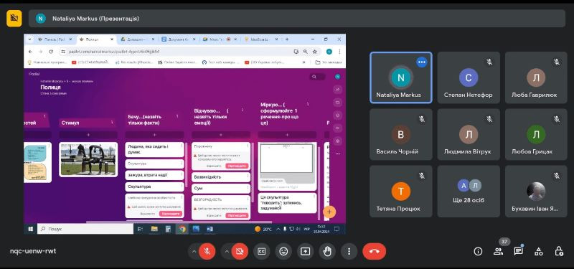Viewport: 574px width, 269px height.
Task: Turn the camera on
Action: click(240, 252)
